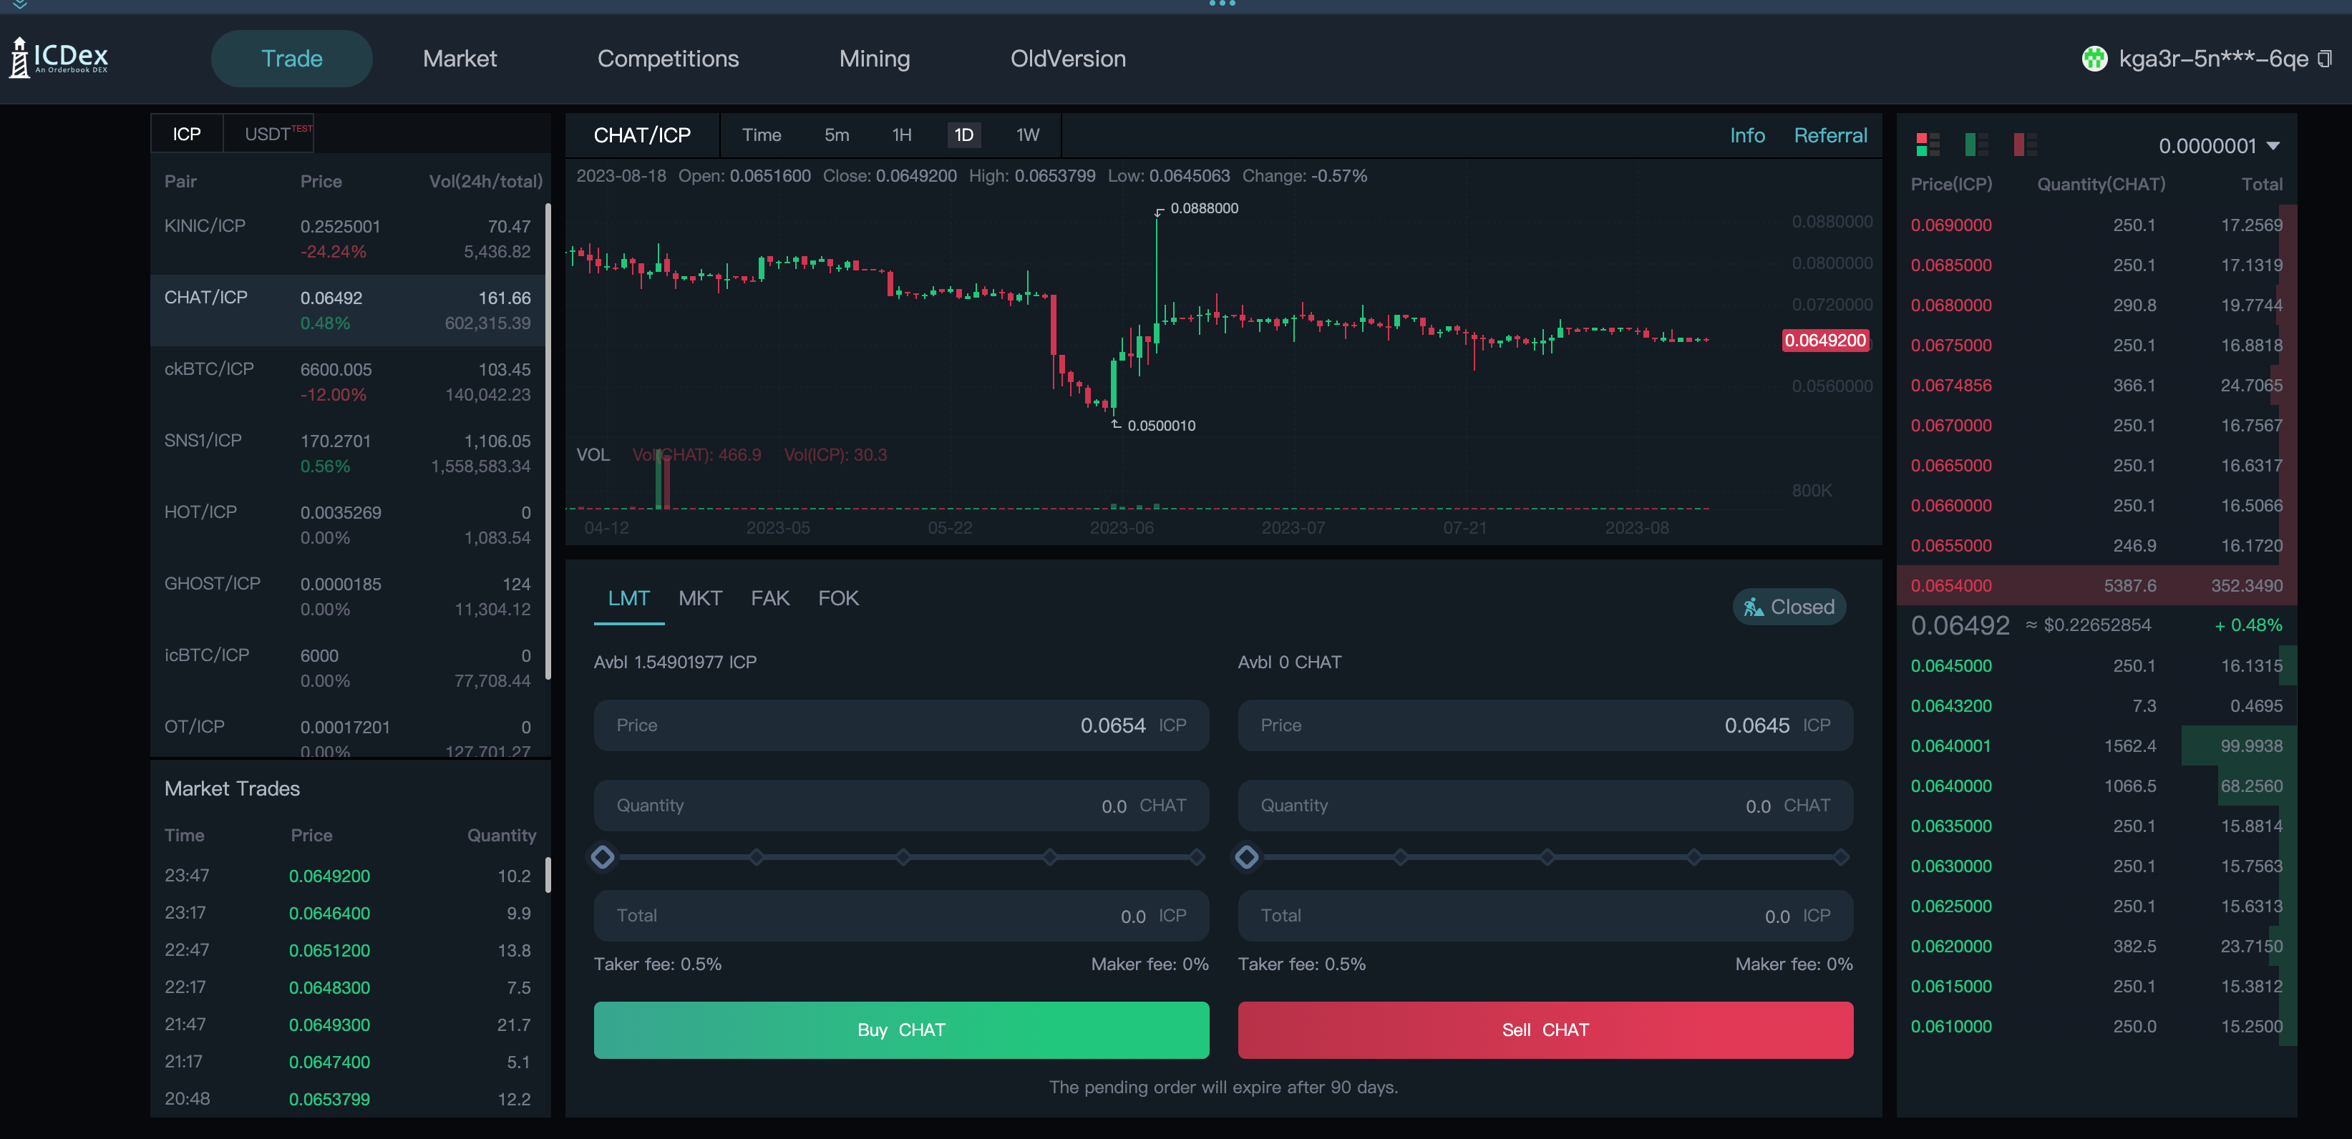Show combined buy and sell order book view

pyautogui.click(x=1928, y=145)
